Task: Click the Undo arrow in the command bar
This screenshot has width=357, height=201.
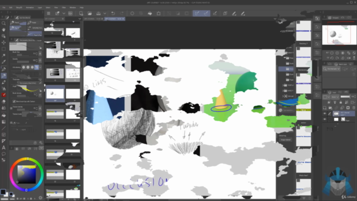Action: tap(113, 13)
